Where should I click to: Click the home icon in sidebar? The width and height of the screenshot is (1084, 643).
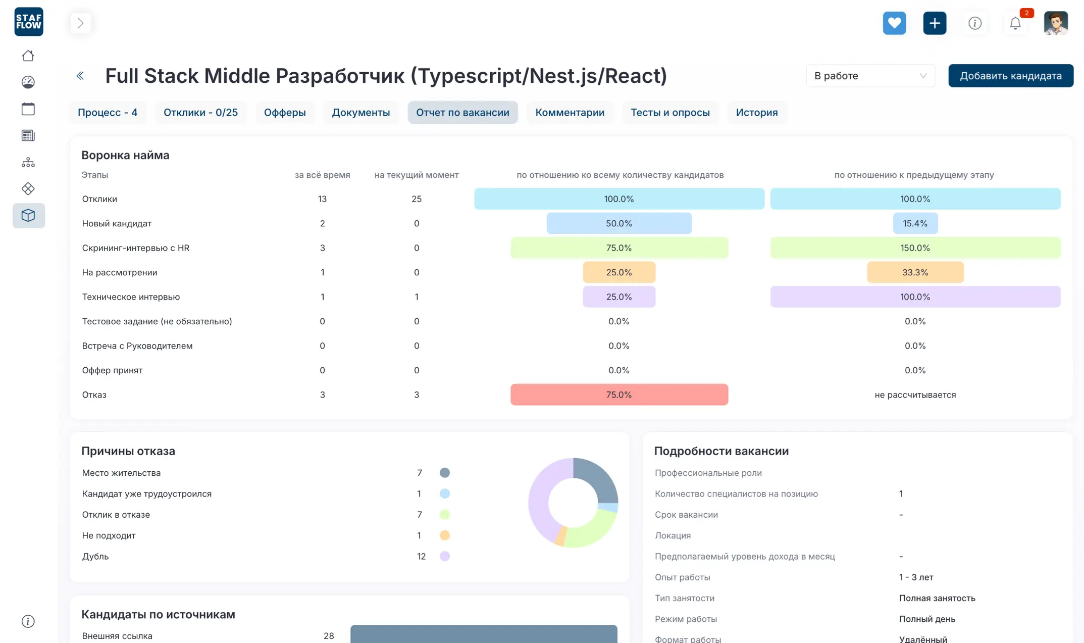(x=28, y=56)
